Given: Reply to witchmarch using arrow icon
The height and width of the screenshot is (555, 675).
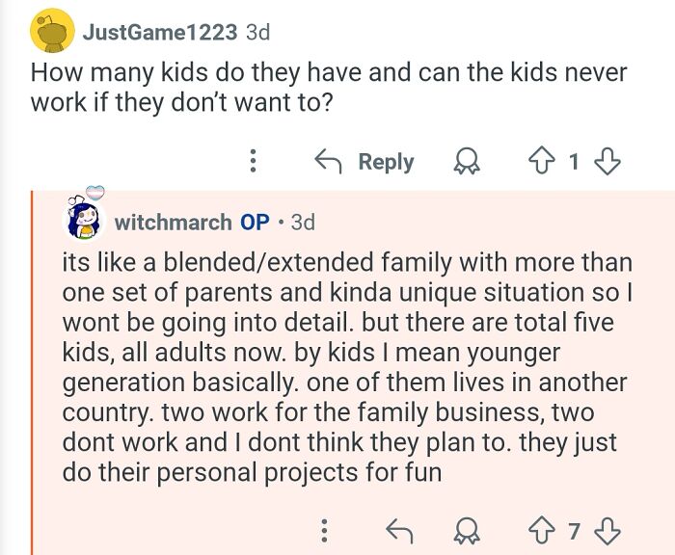Looking at the screenshot, I should click(399, 530).
